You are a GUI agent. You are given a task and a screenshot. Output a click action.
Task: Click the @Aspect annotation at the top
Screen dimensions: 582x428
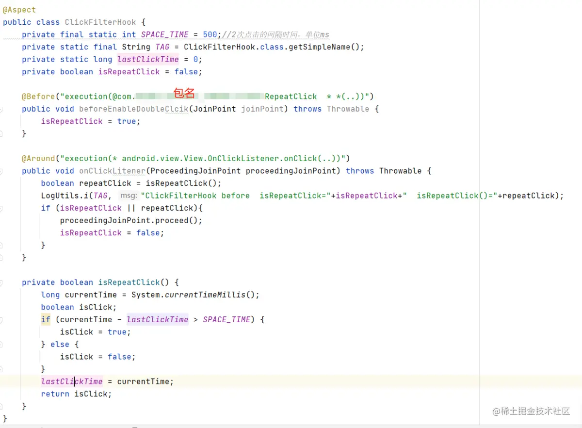coord(19,10)
